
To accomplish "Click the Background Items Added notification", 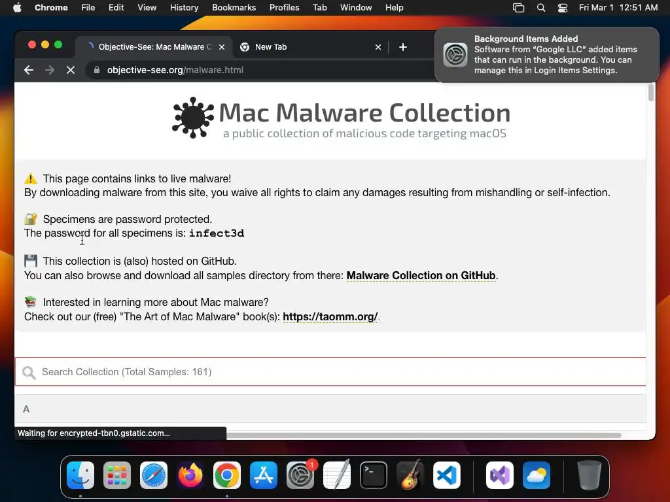I will click(547, 55).
